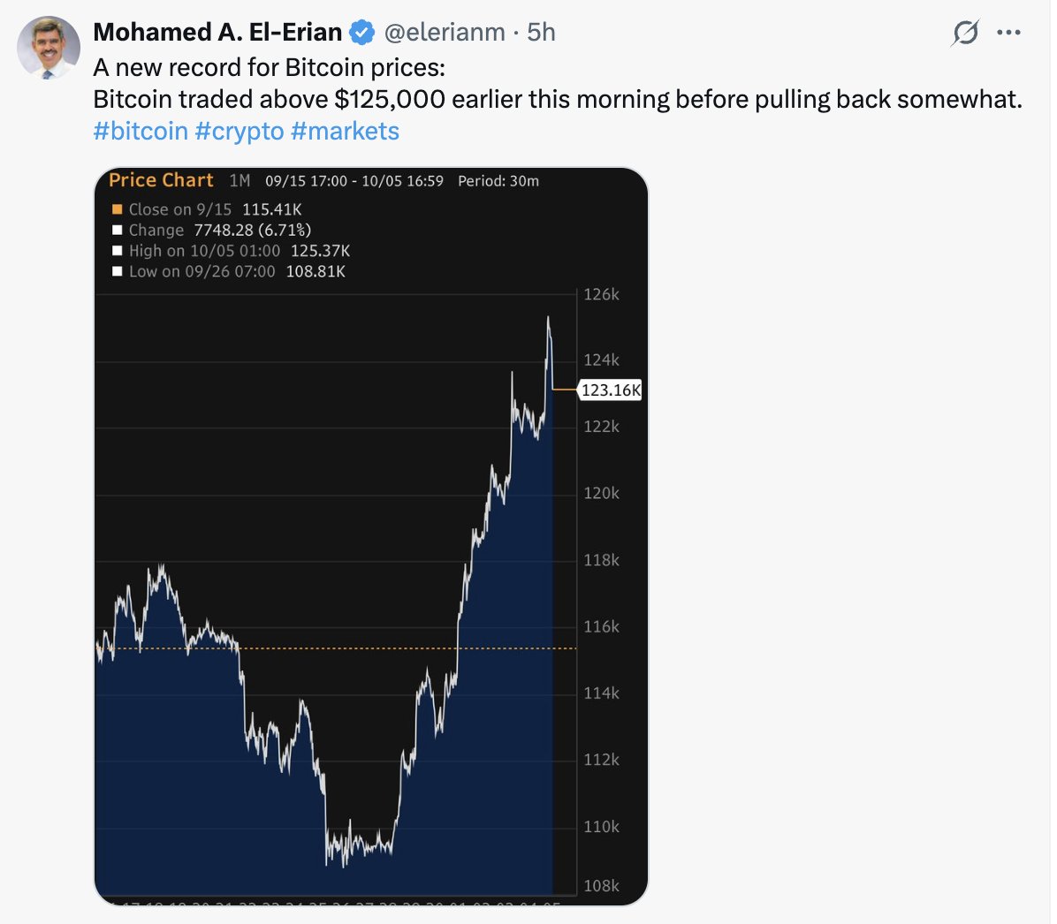Click the Low on 09/26 legend square
Image resolution: width=1057 pixels, height=924 pixels.
click(118, 271)
